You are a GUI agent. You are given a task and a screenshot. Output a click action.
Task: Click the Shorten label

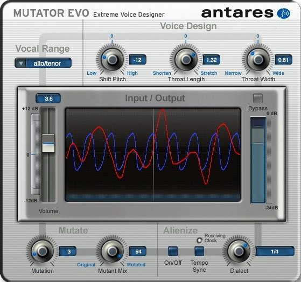(162, 73)
